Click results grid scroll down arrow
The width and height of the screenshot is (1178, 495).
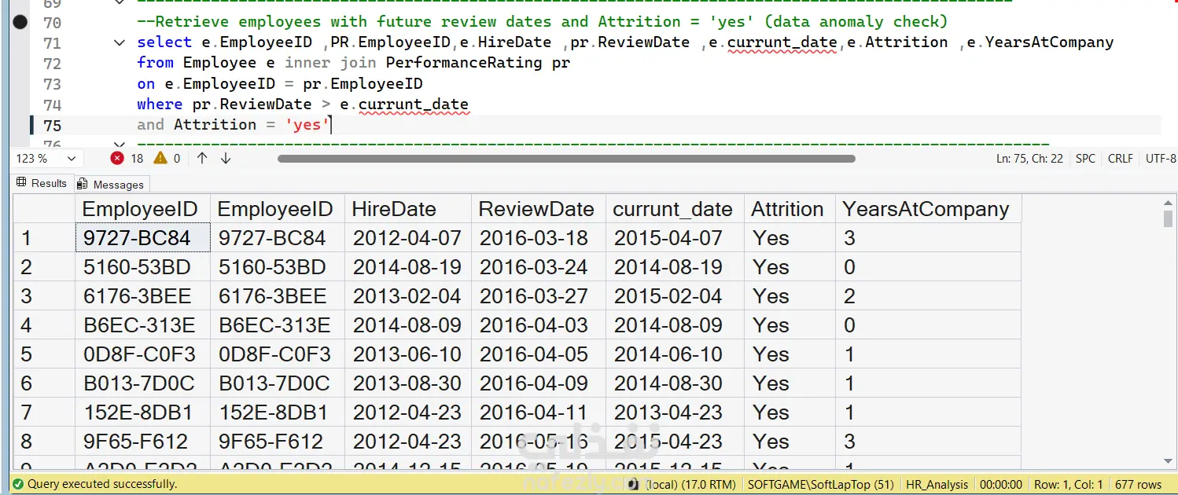click(1168, 462)
